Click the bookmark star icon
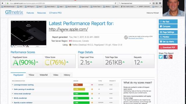186x104 pixels. click(154, 3)
